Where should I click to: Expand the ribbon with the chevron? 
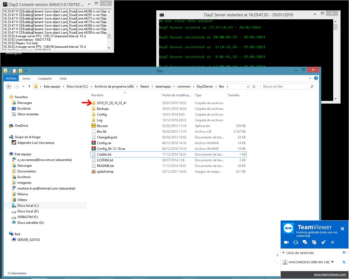(310, 78)
